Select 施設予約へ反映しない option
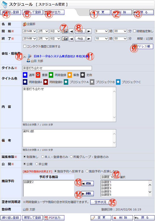The height and width of the screenshot is (221, 155). (87, 171)
